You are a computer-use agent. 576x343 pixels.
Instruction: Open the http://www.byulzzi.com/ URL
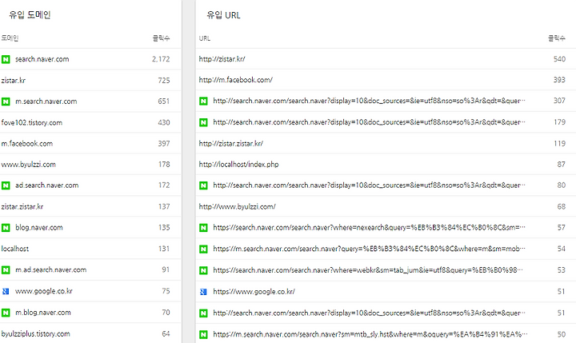click(x=238, y=207)
